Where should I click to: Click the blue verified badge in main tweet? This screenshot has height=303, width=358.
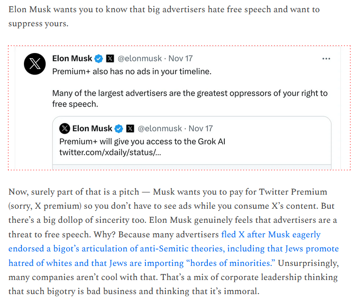pos(99,59)
